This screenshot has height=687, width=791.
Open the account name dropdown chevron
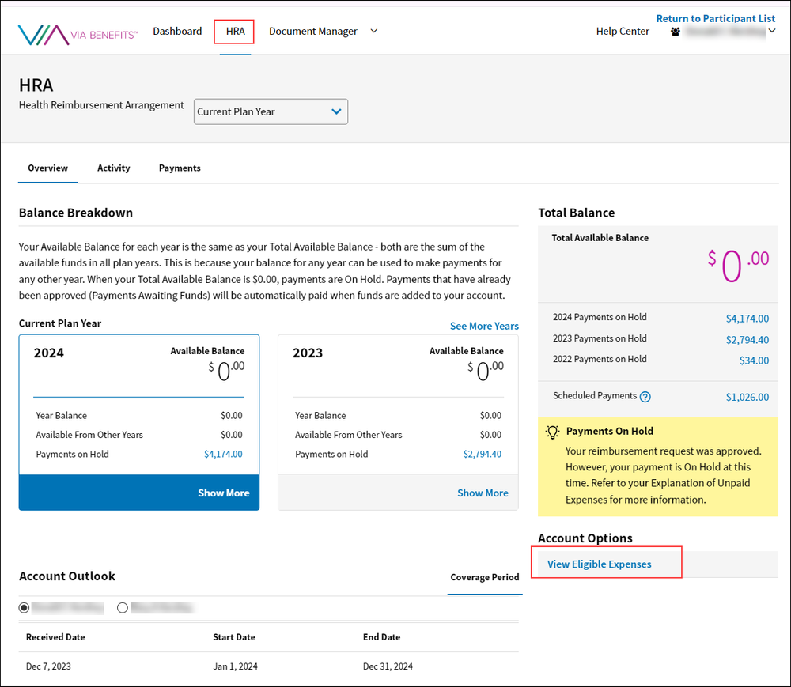click(x=771, y=31)
